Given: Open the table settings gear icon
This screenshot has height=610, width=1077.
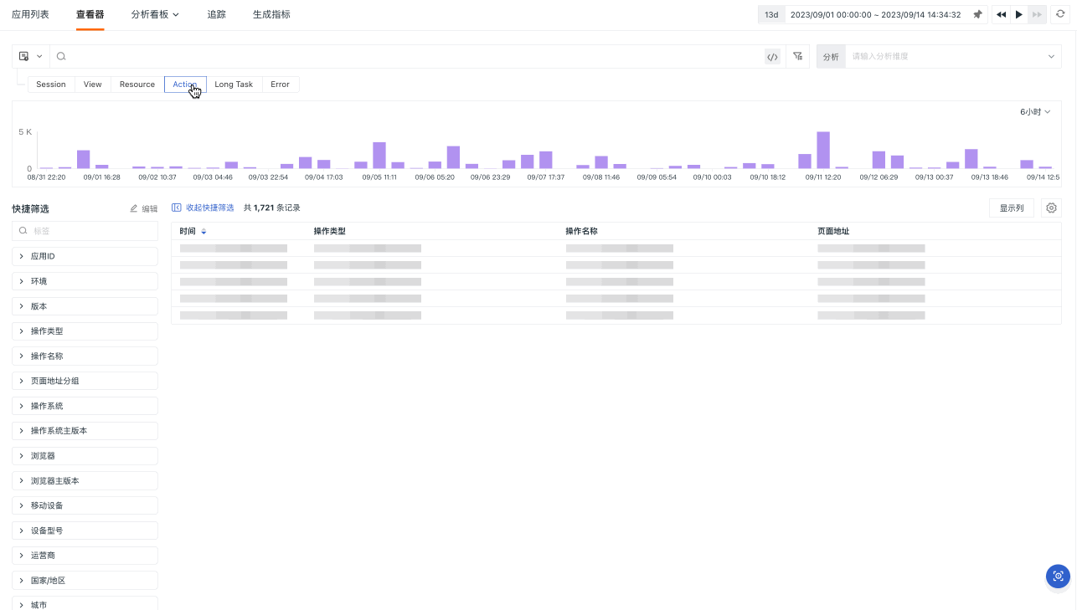Looking at the screenshot, I should point(1052,208).
